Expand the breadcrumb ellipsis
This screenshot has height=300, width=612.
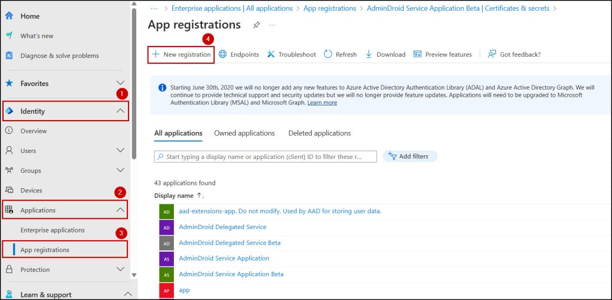pos(154,8)
